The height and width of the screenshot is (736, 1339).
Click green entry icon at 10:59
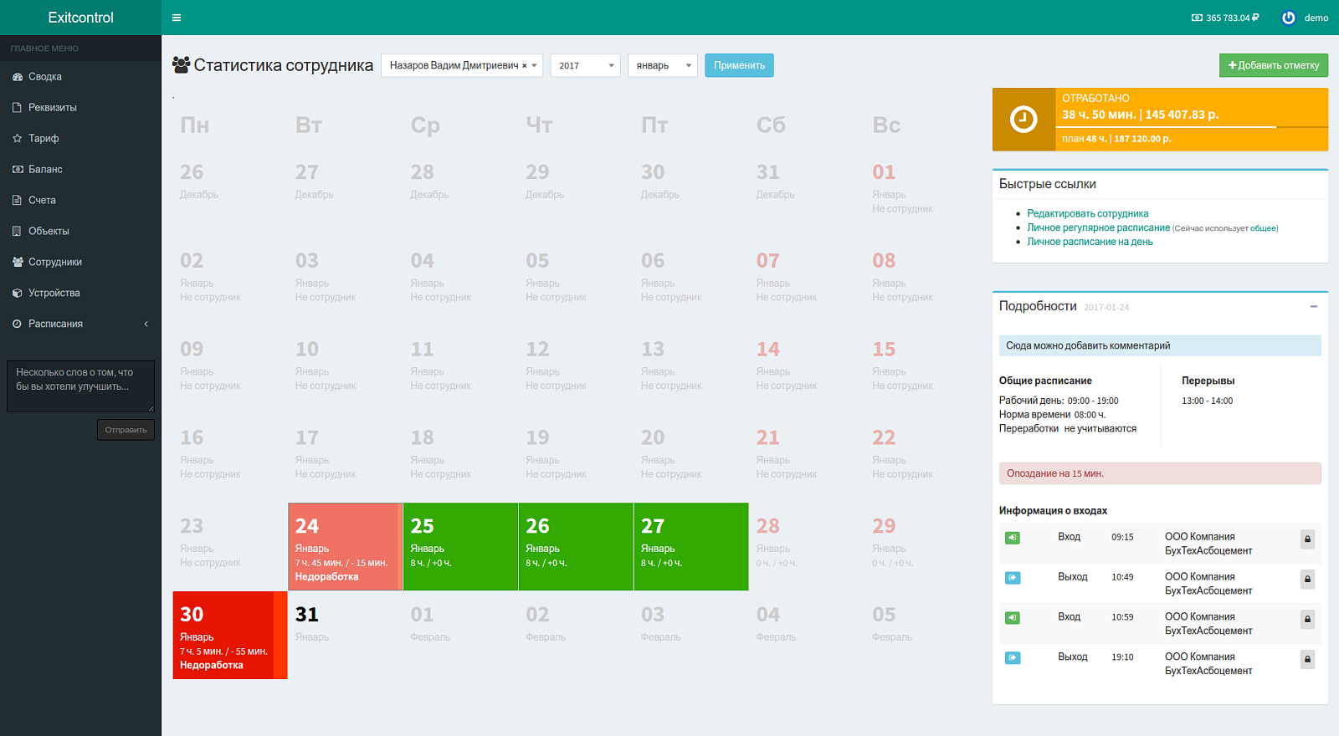(1013, 618)
